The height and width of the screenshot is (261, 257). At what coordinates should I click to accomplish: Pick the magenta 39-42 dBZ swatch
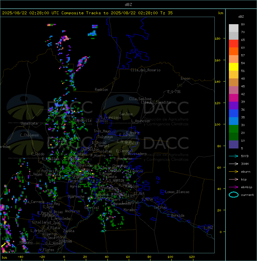(x=234, y=98)
